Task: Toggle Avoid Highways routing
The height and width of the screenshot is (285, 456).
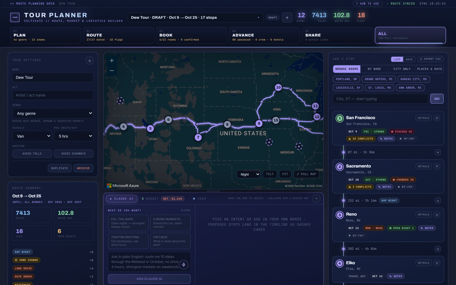Action: point(73,154)
